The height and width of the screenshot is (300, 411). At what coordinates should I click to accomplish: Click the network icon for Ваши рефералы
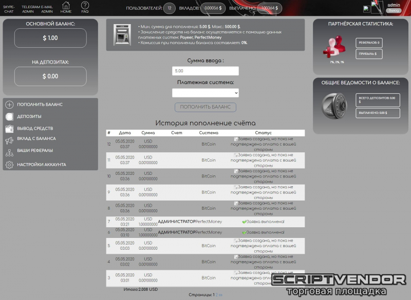(x=9, y=152)
